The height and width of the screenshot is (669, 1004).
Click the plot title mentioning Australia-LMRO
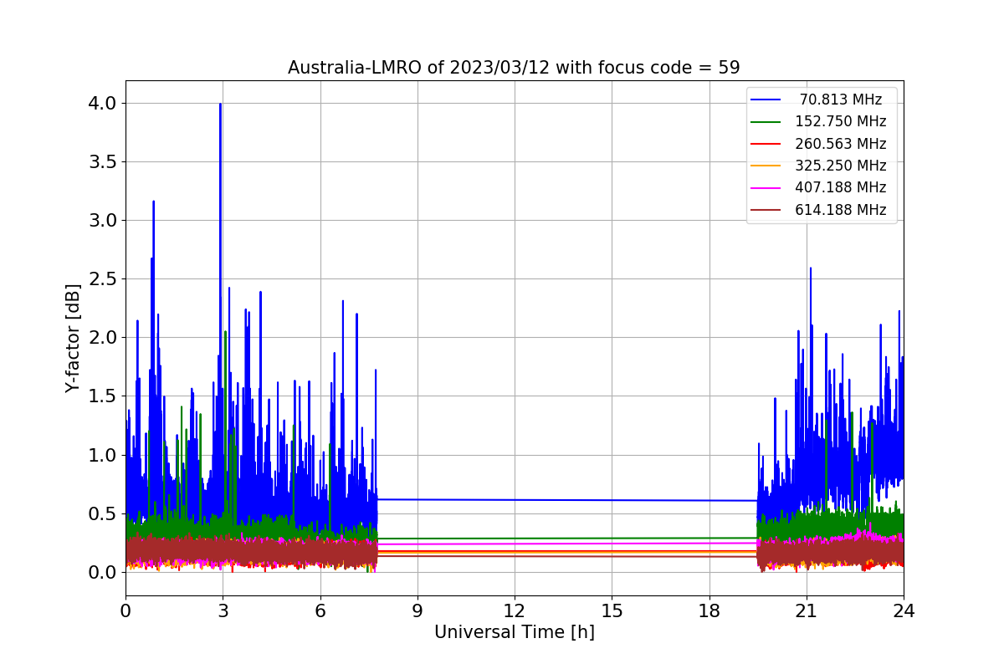(514, 67)
